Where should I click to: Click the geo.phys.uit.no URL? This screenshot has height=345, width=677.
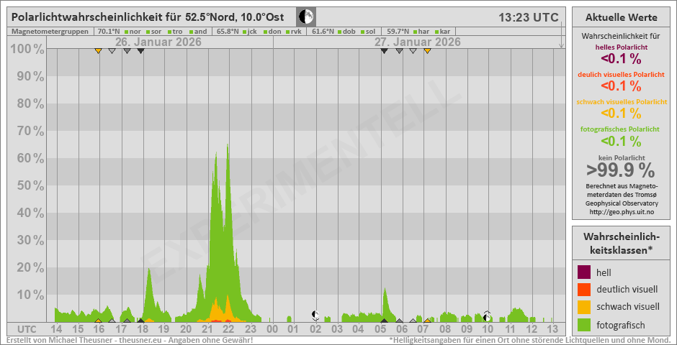620,212
